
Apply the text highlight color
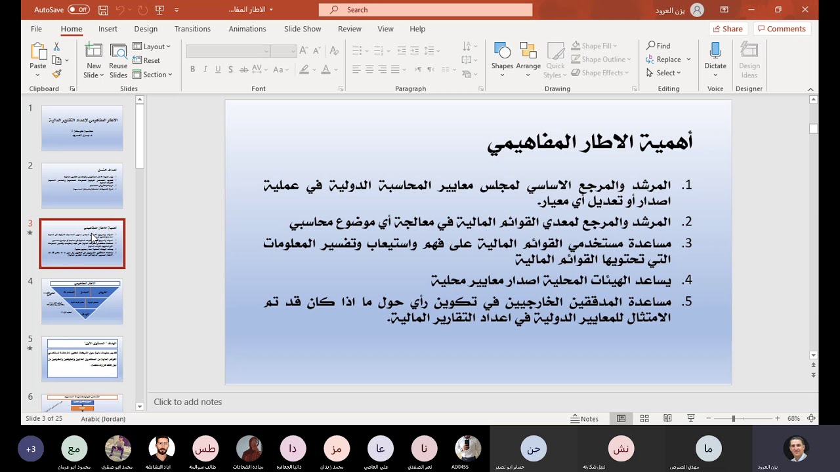coord(303,69)
